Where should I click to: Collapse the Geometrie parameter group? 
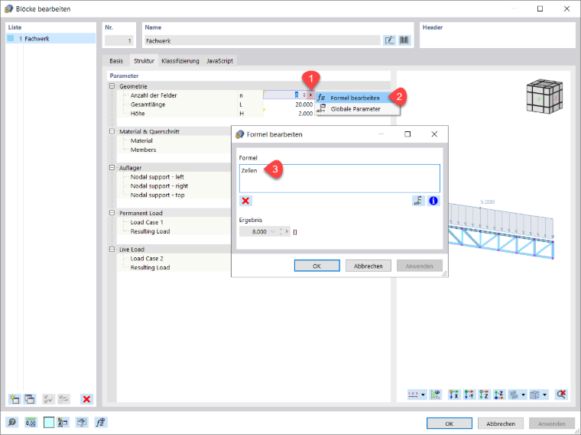pos(112,85)
